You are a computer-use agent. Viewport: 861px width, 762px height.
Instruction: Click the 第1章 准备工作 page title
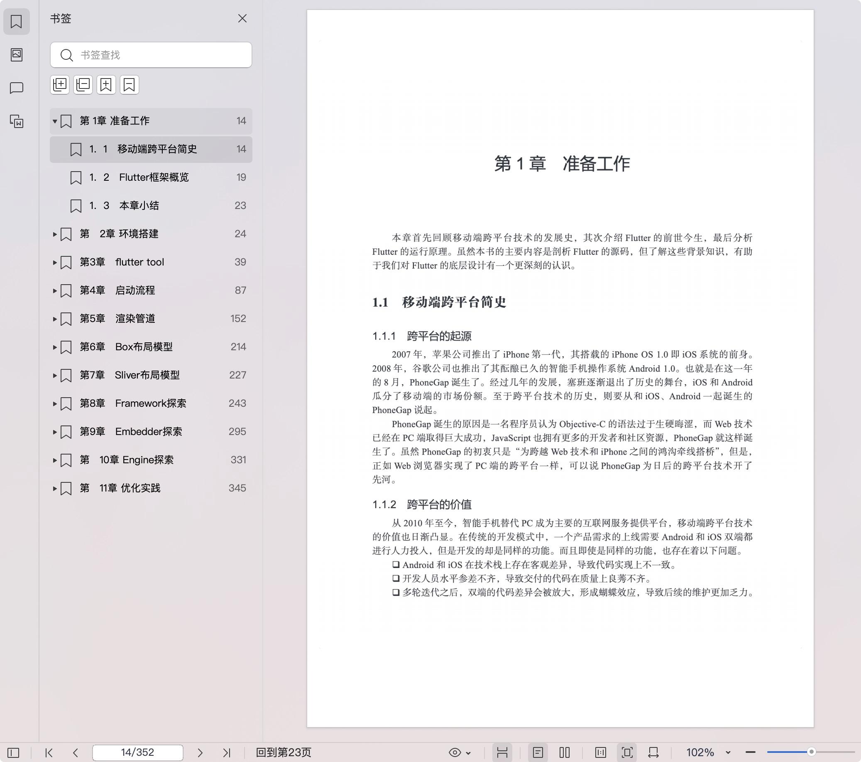[x=562, y=164]
